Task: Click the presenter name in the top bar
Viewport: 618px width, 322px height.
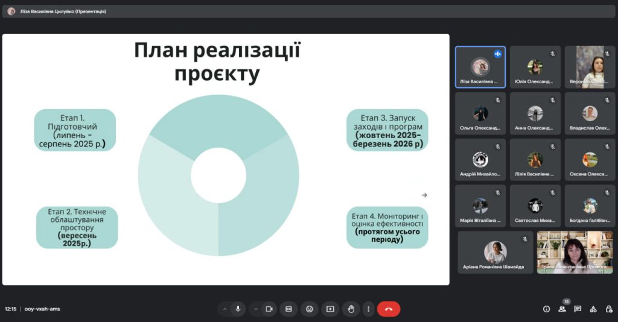Action: [63, 11]
